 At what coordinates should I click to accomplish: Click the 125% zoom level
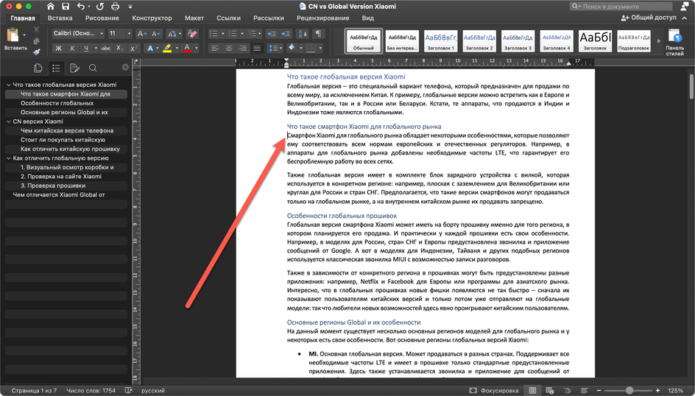676,390
